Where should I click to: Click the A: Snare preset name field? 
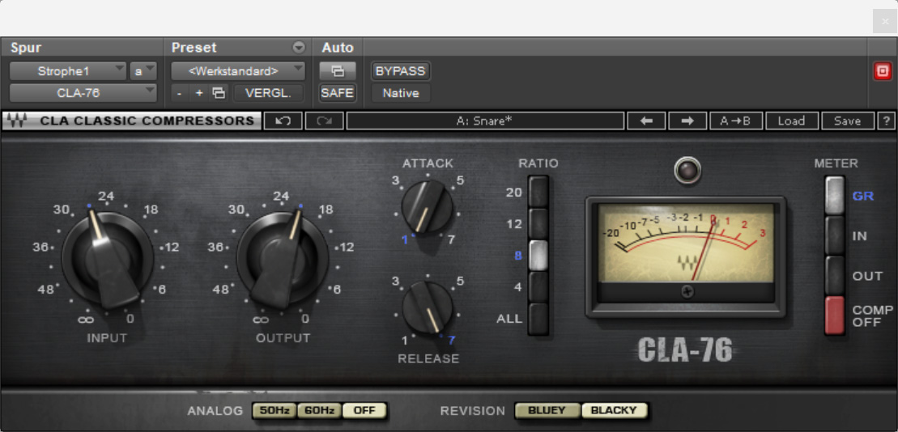(485, 121)
